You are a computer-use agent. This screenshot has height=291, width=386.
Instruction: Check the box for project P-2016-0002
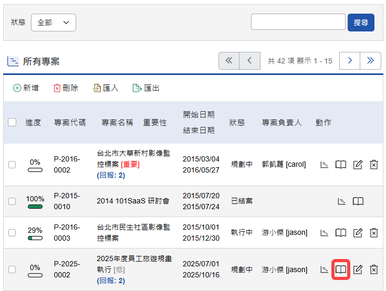click(12, 165)
